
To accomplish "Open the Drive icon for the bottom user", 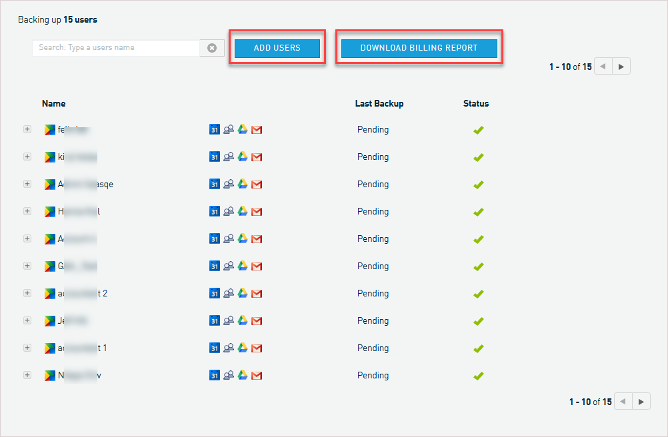I will (243, 375).
